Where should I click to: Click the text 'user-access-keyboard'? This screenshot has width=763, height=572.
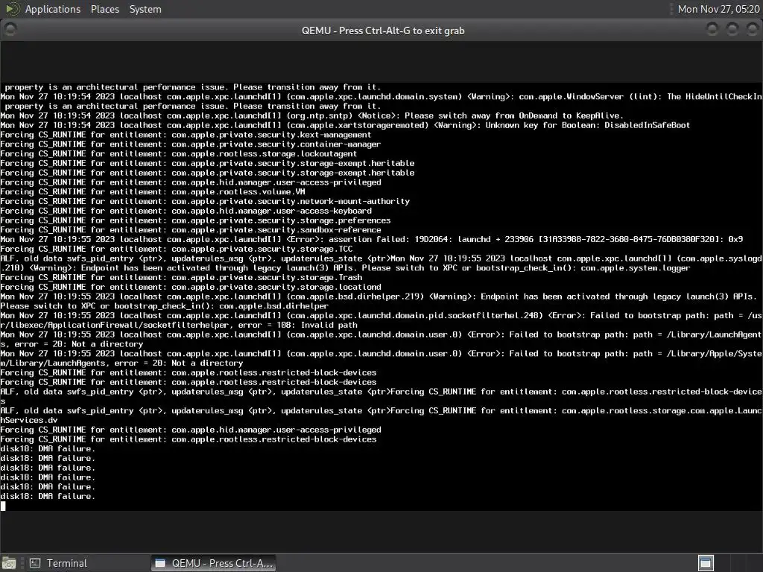(323, 211)
